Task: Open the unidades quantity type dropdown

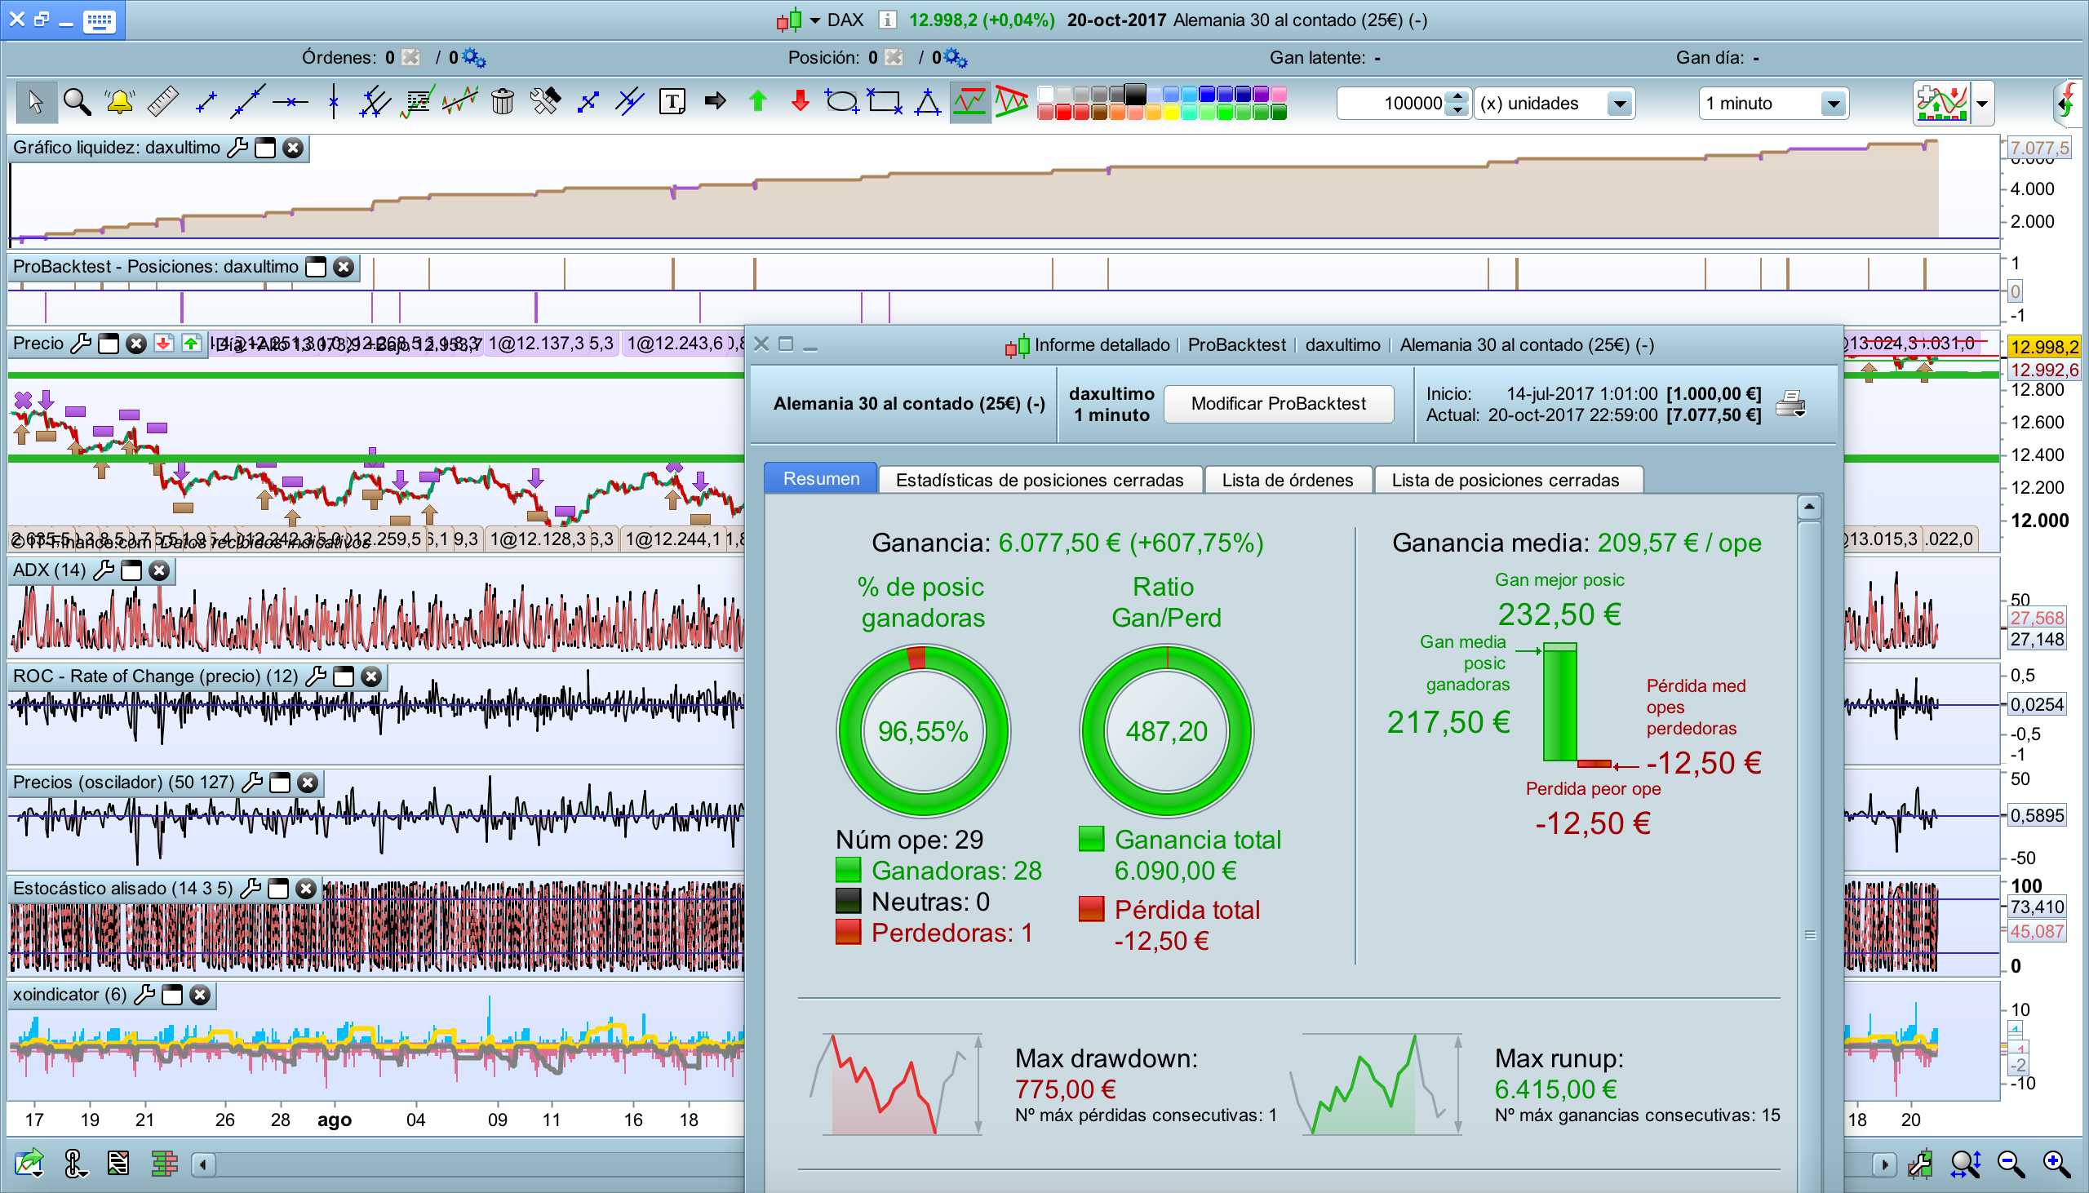Action: point(1618,104)
